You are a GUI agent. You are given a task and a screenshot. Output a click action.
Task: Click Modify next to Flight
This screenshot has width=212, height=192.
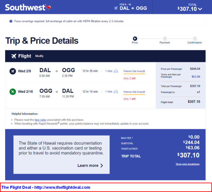pos(39,56)
